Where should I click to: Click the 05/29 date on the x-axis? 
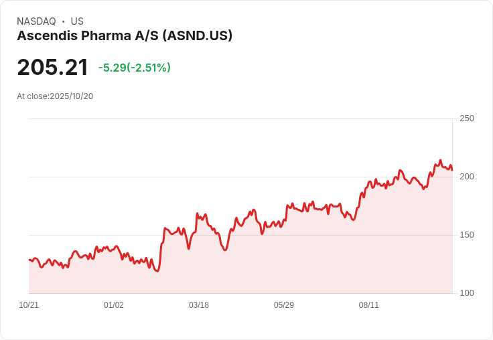pyautogui.click(x=284, y=305)
